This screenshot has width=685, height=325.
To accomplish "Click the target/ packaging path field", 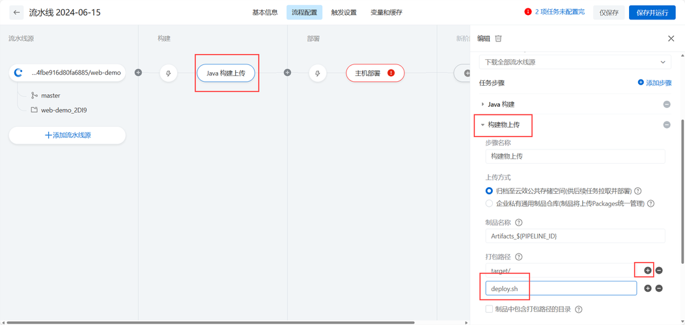I will tap(561, 270).
